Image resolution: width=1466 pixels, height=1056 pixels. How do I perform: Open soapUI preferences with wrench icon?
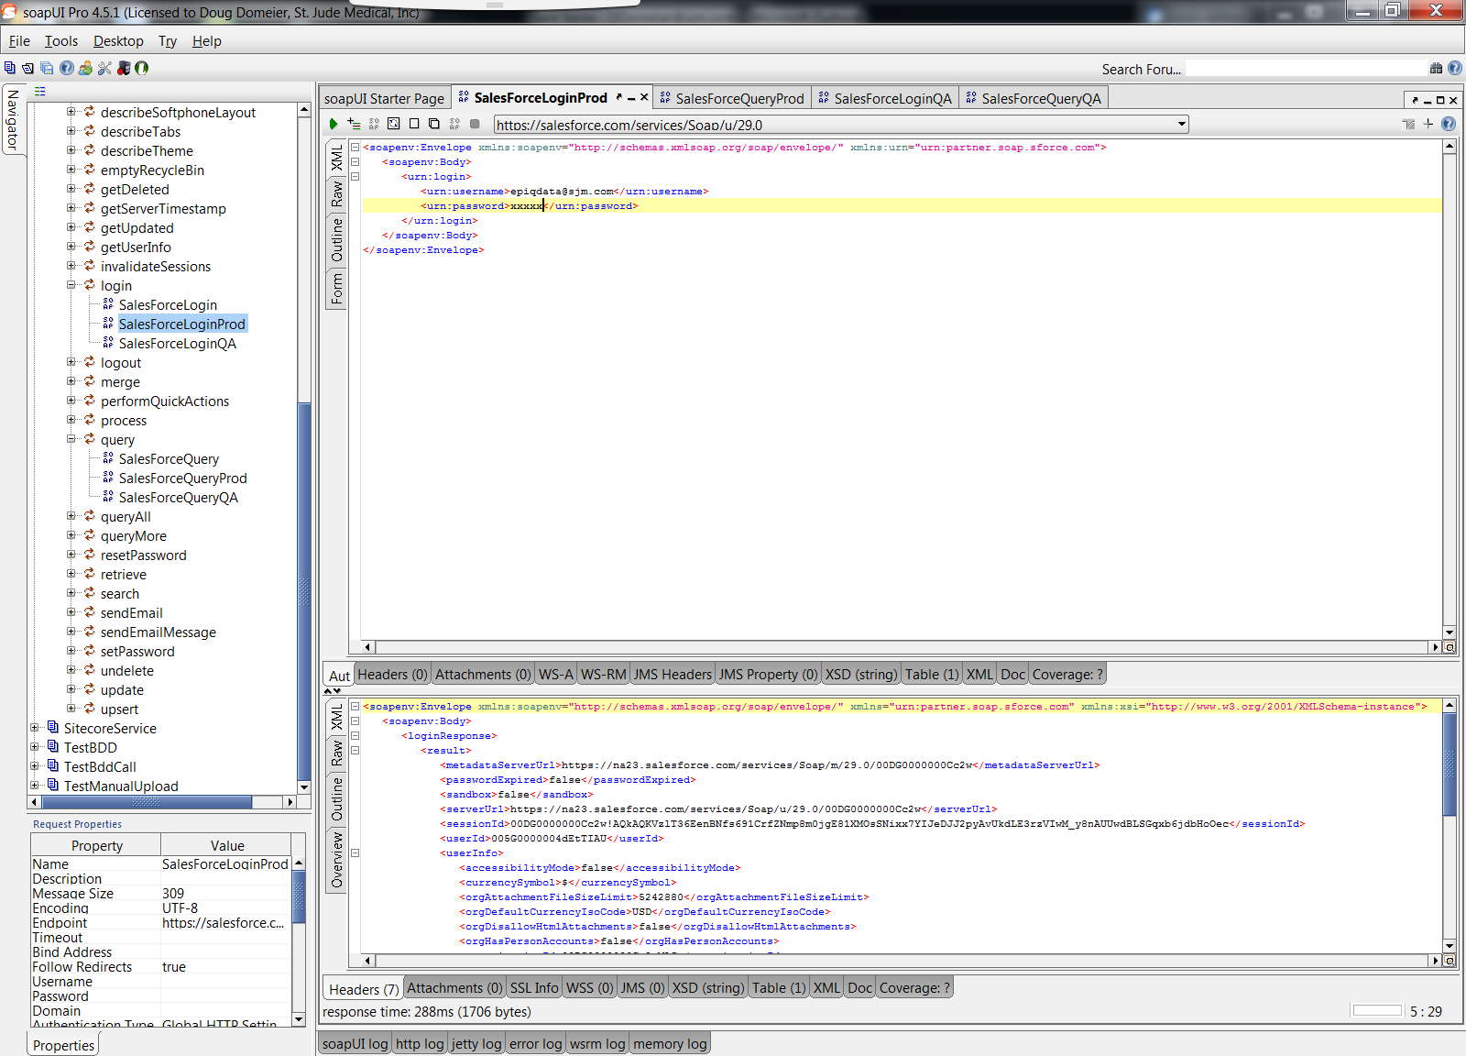click(x=104, y=68)
